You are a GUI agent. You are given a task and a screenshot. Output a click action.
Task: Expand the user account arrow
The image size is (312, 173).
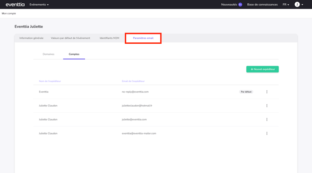point(302,5)
